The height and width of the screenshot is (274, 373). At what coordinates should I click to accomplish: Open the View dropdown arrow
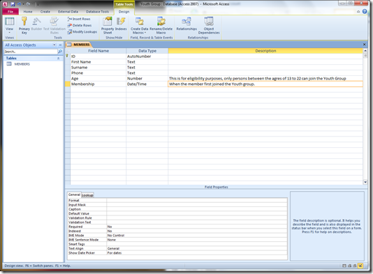(x=9, y=33)
